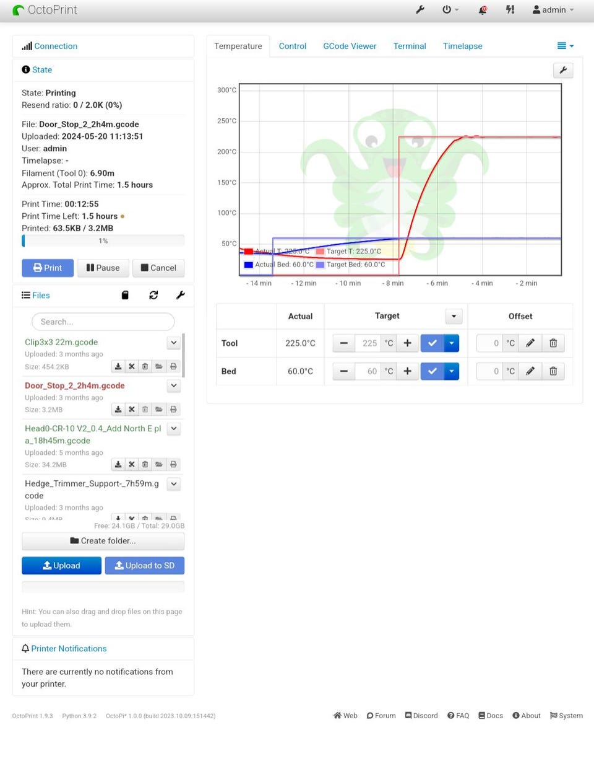The height and width of the screenshot is (761, 594).
Task: Click the print progress bar
Action: click(103, 241)
